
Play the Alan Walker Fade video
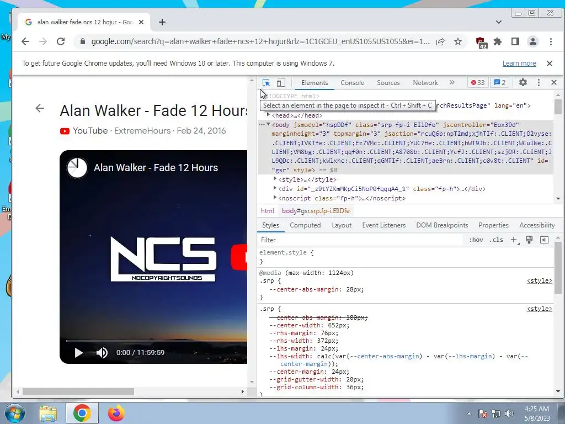pos(78,353)
